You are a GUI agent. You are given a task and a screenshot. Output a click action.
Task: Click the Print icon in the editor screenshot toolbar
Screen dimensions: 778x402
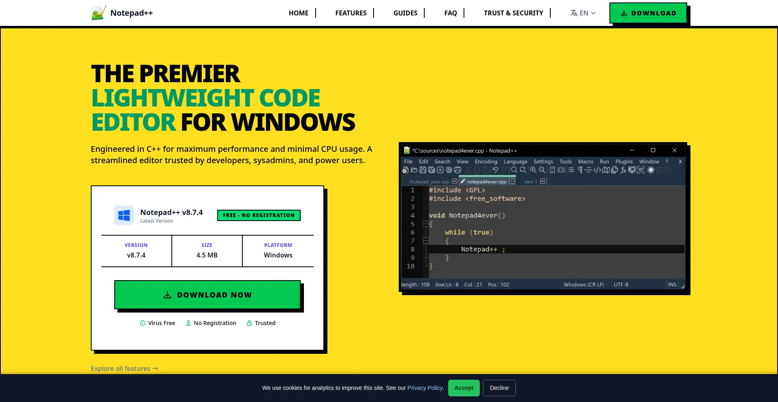(x=458, y=170)
